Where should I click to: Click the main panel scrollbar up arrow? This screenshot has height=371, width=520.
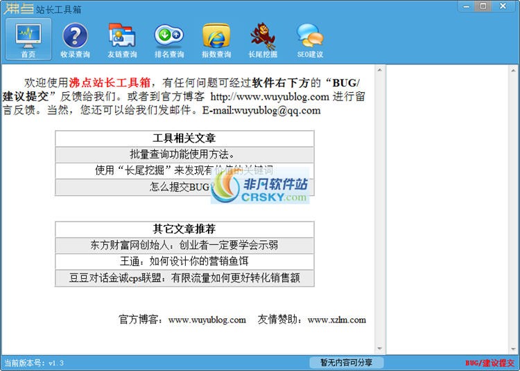(x=380, y=70)
